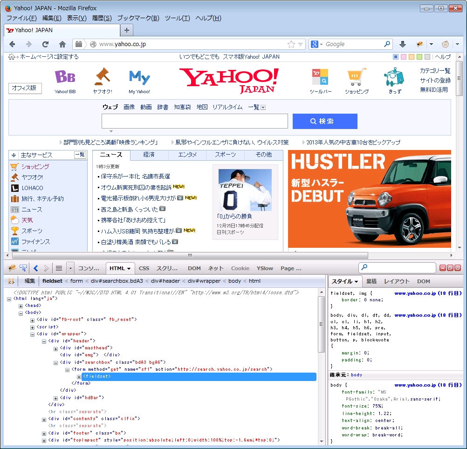The width and height of the screenshot is (467, 449).
Task: Click the Firebug search input field
Action: tap(397, 268)
